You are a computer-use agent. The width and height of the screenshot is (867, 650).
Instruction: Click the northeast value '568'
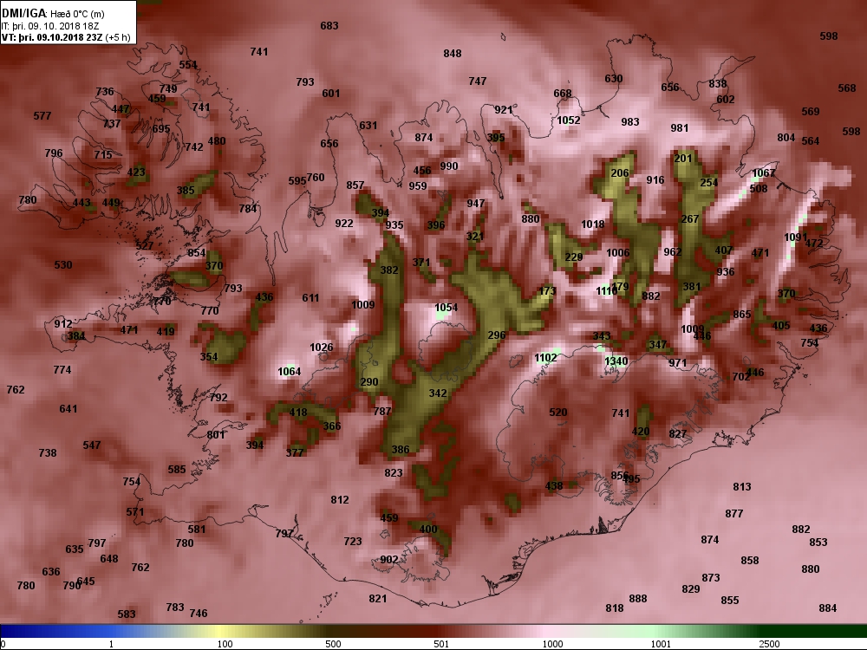[x=846, y=88]
